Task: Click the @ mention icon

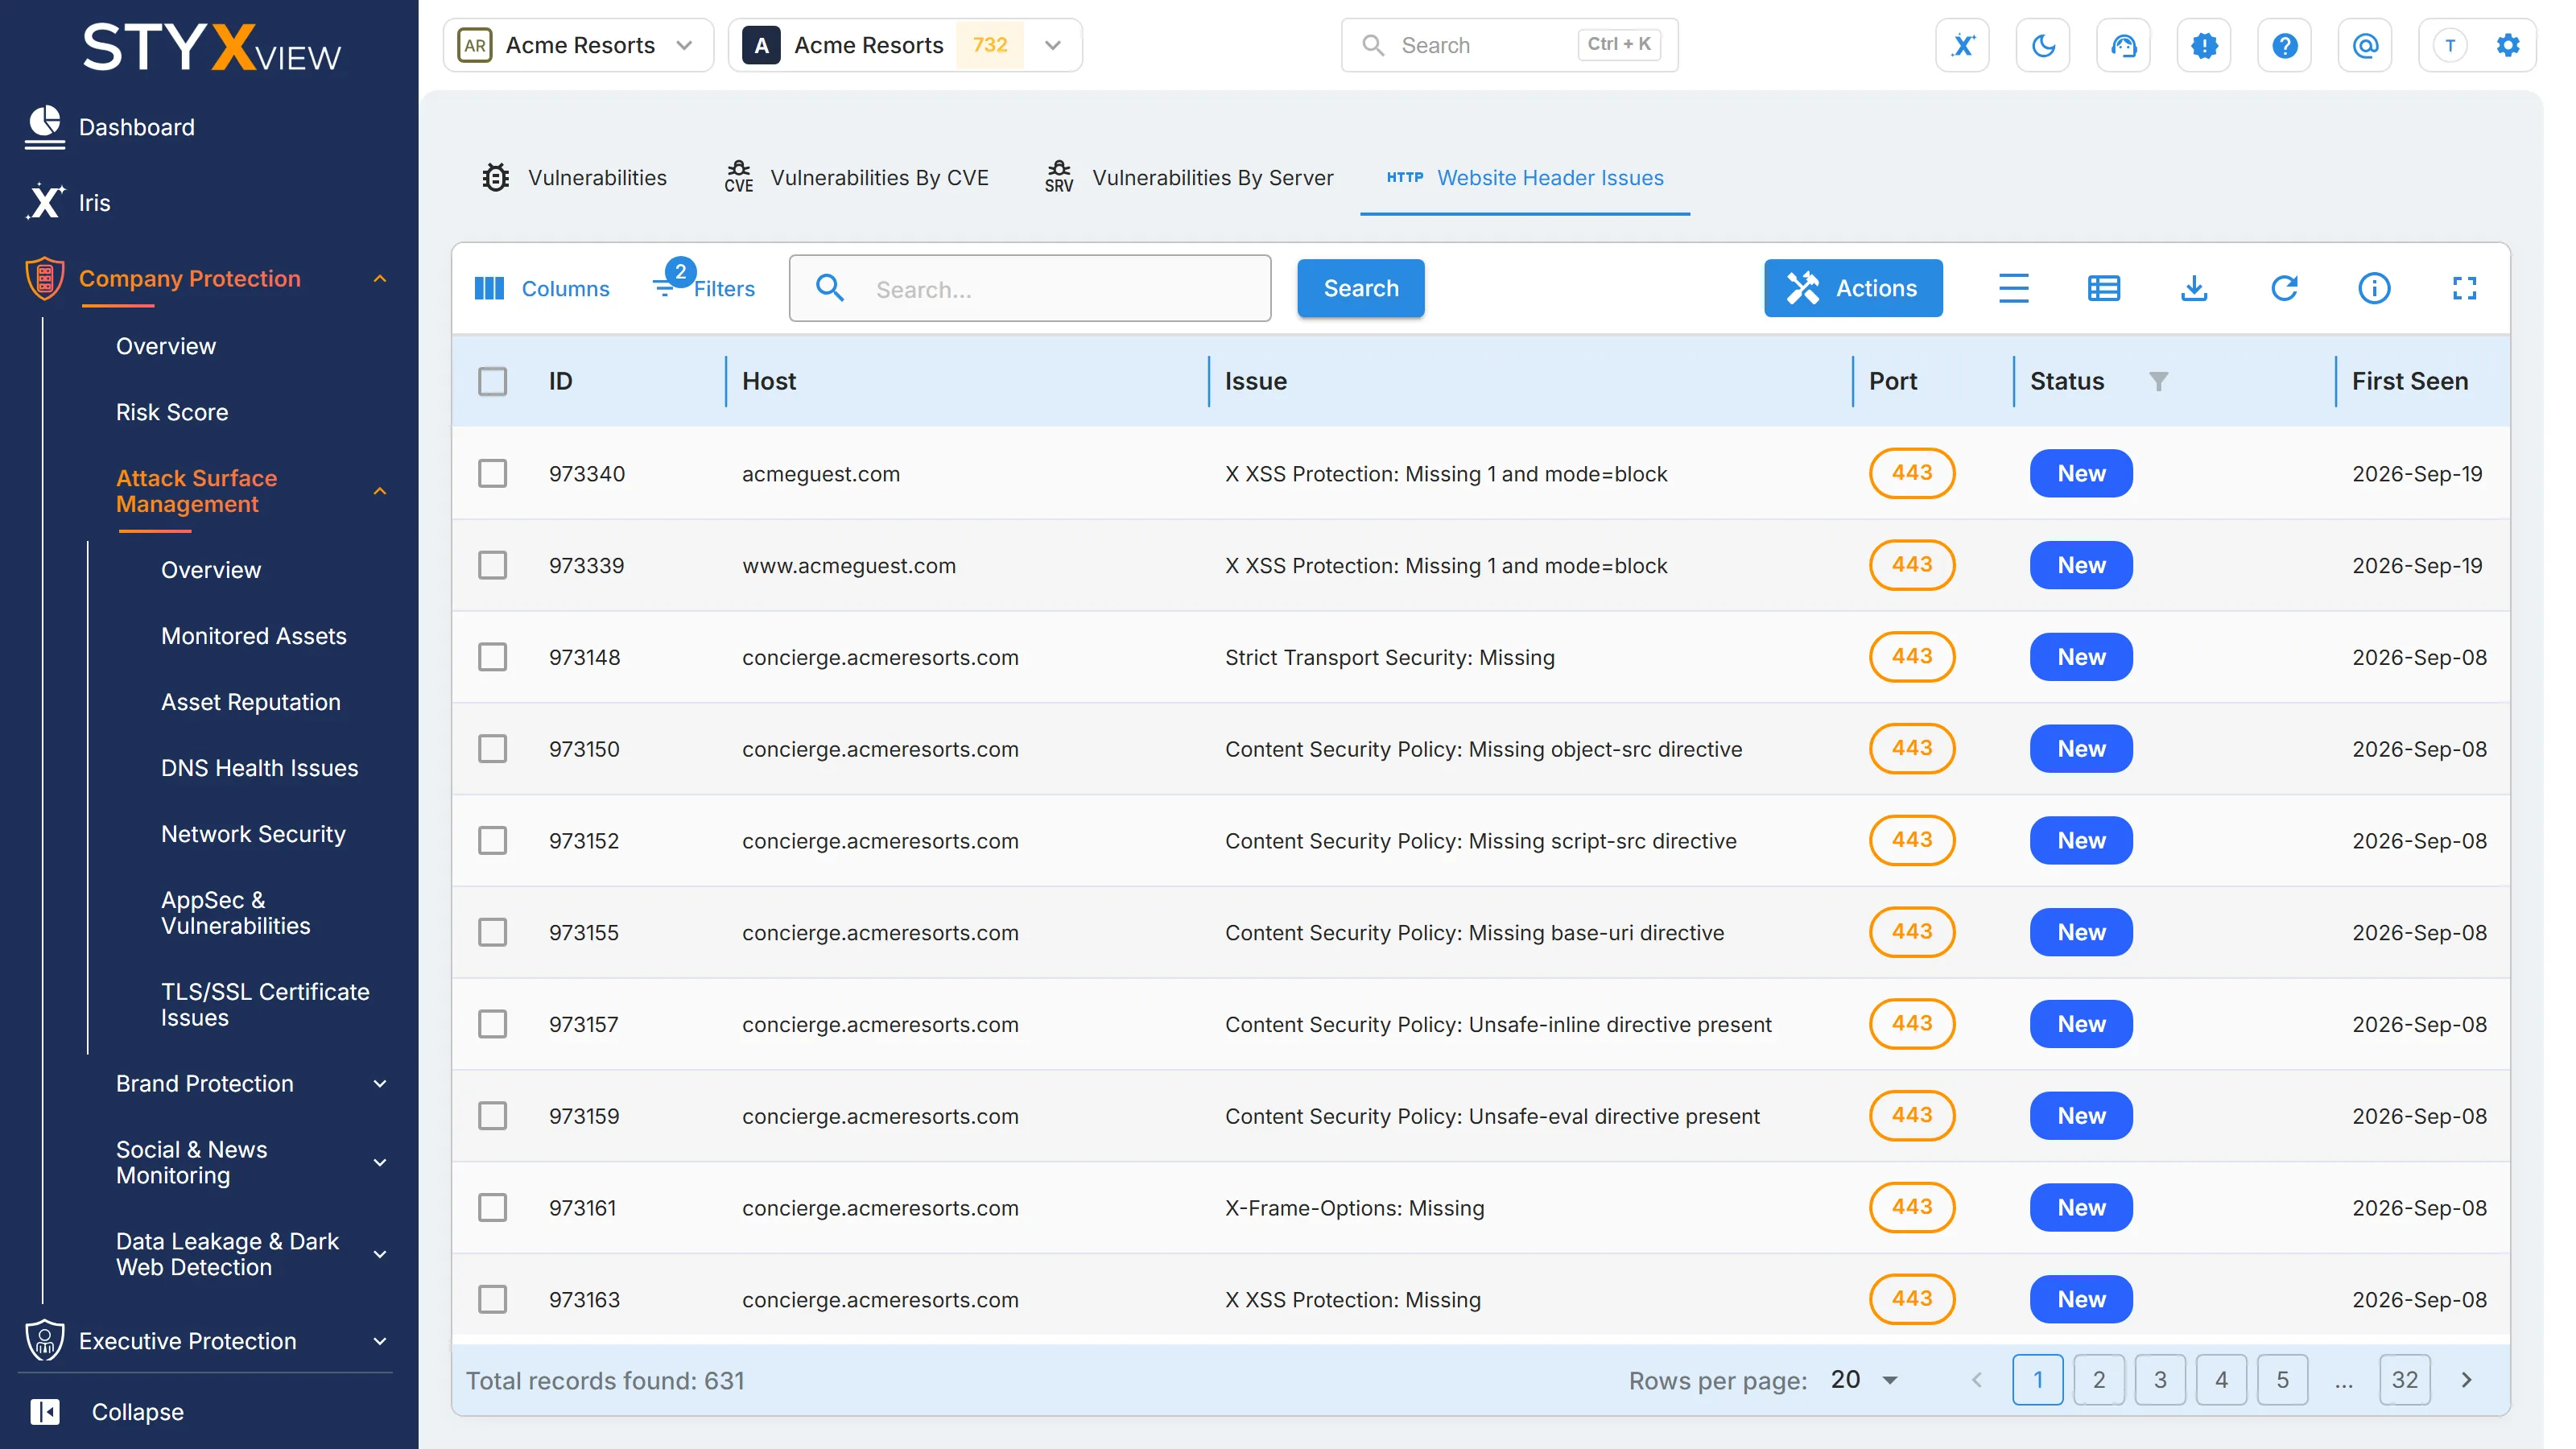Action: pyautogui.click(x=2365, y=45)
